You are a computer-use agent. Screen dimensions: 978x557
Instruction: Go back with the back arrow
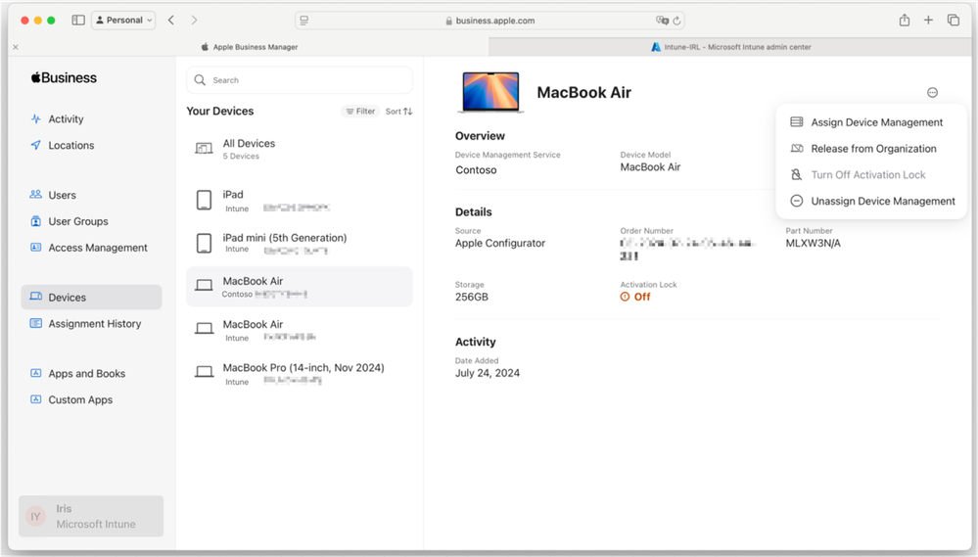point(171,20)
